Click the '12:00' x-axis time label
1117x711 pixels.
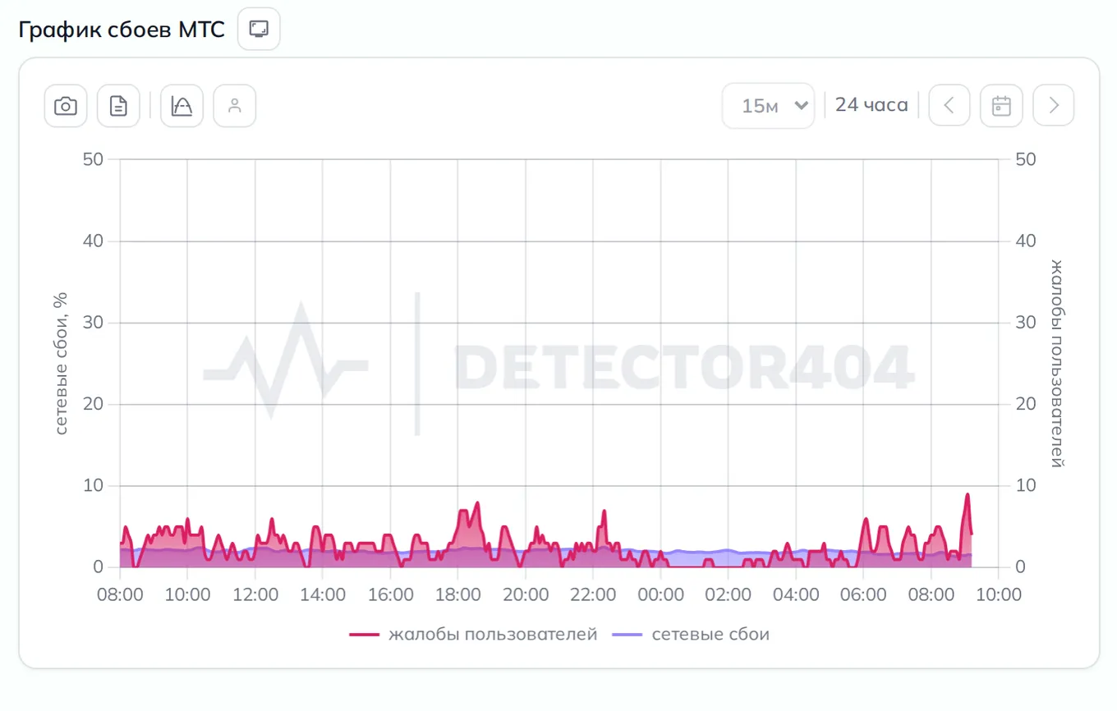click(x=255, y=594)
